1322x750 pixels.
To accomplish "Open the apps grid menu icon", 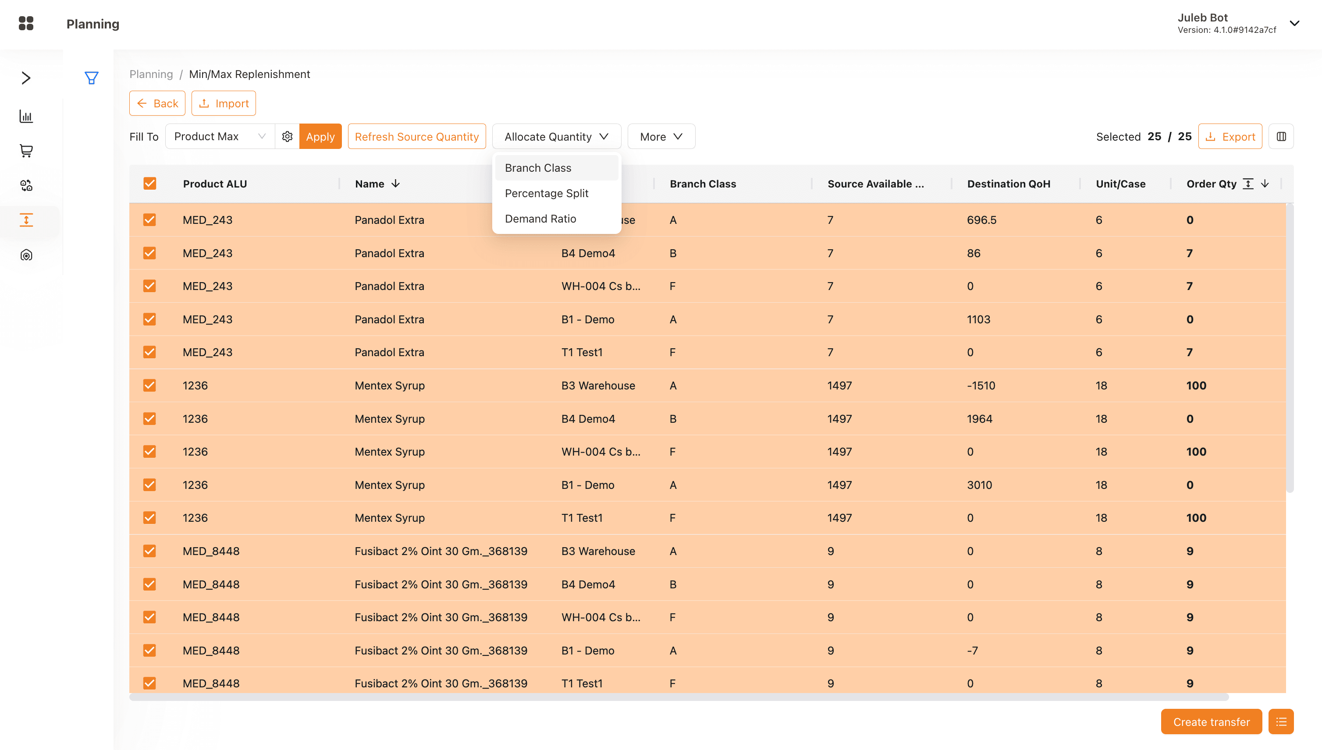I will coord(26,23).
